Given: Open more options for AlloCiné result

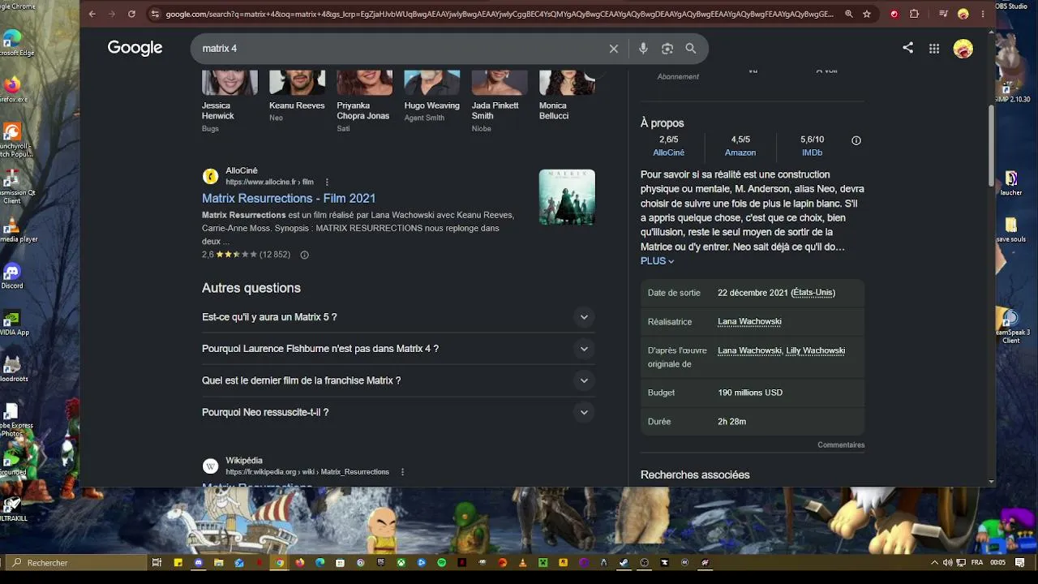Looking at the screenshot, I should [x=328, y=182].
